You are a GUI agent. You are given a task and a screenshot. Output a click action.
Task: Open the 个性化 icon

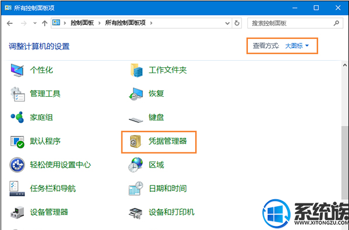click(17, 70)
